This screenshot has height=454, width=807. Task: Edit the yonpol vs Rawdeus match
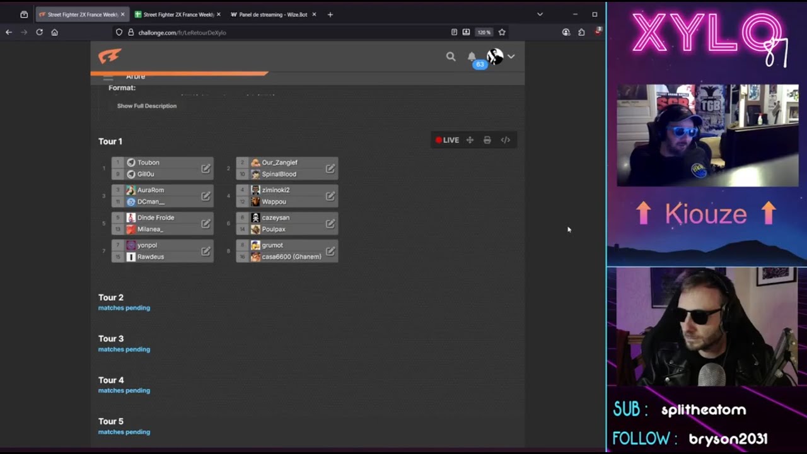[206, 251]
